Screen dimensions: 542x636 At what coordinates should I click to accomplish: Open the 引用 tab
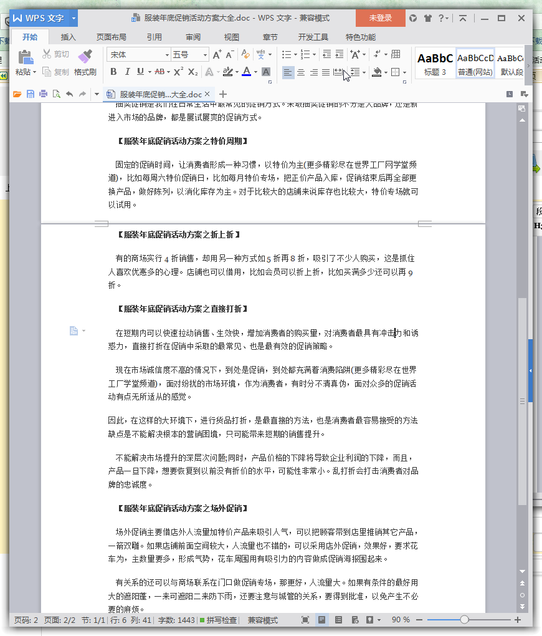[155, 37]
